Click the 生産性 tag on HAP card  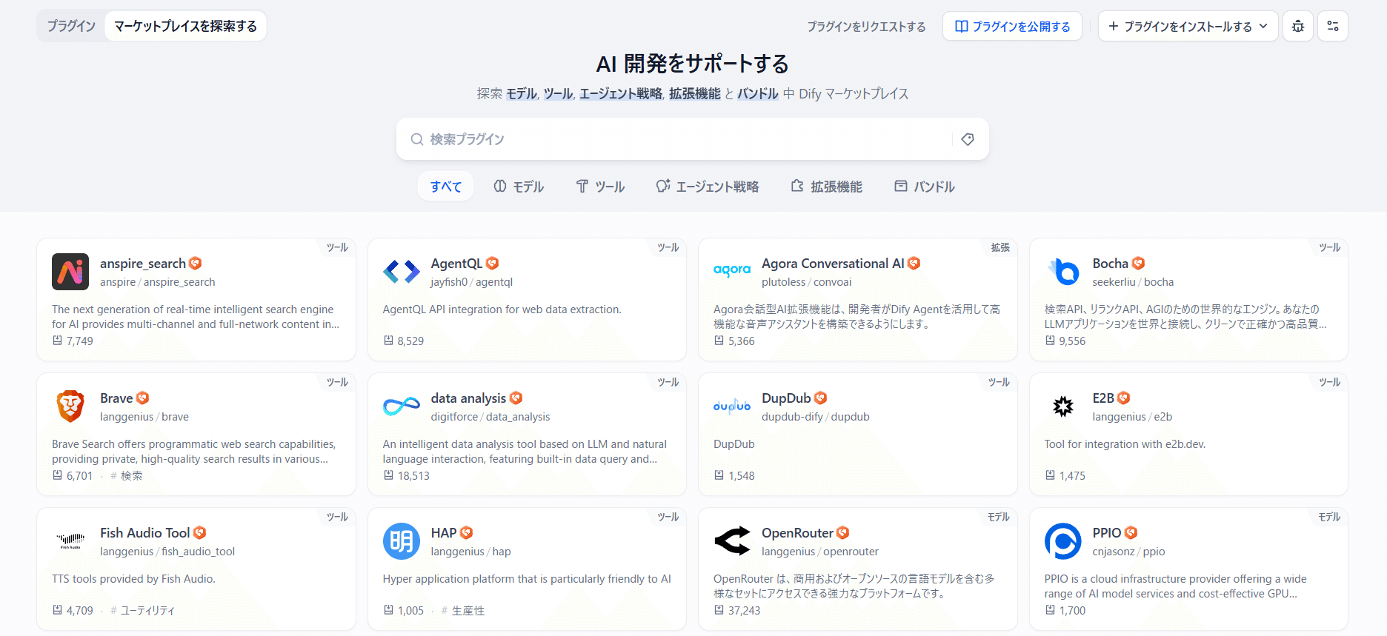coord(463,611)
